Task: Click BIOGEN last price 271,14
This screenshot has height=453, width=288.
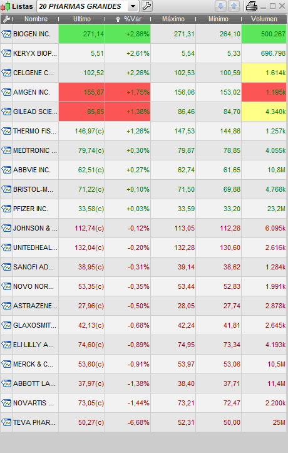Action: [93, 34]
